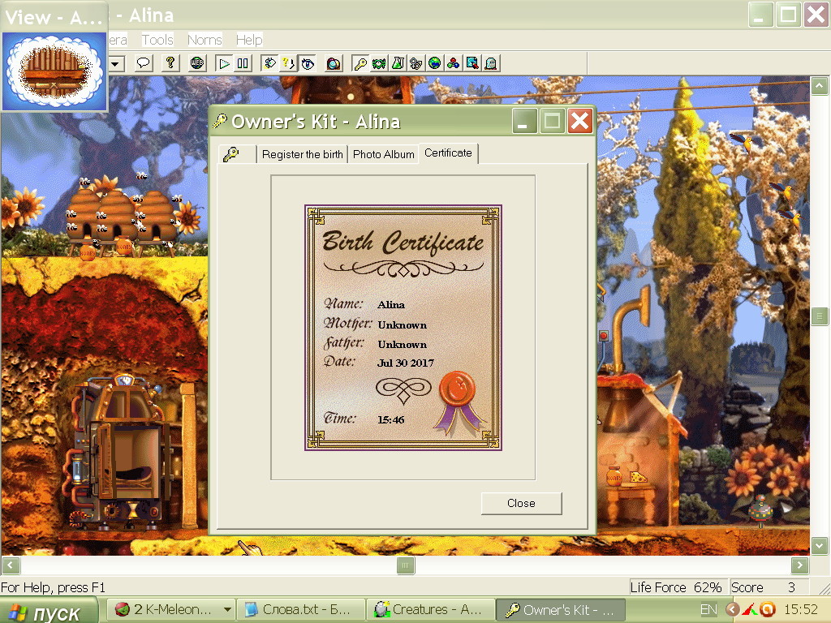Open the green wave Health Kit icon
This screenshot has height=623, width=831.
click(379, 63)
